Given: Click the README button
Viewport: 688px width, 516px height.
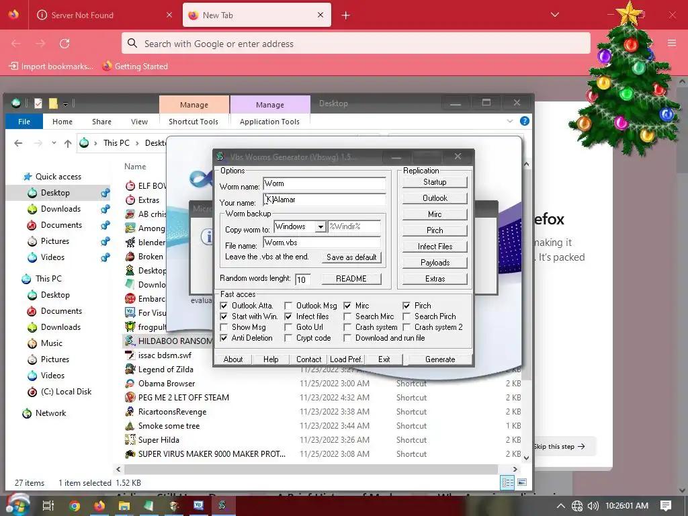Looking at the screenshot, I should click(x=351, y=279).
